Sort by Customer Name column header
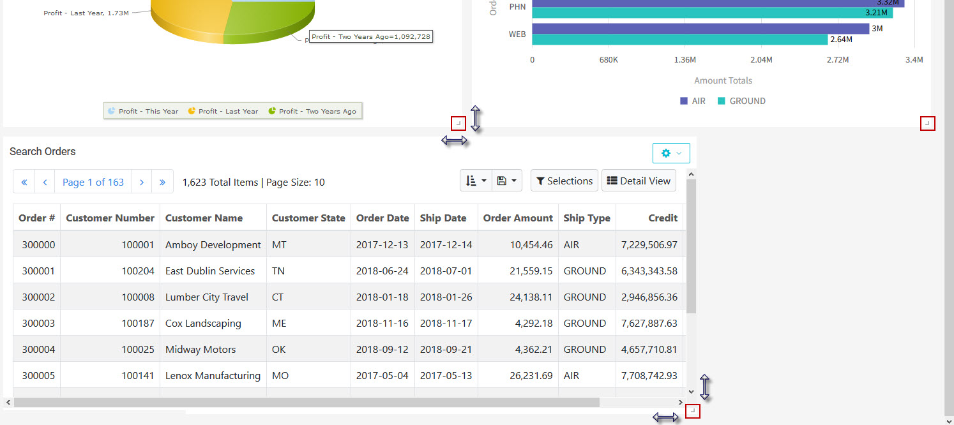The height and width of the screenshot is (425, 954). click(x=204, y=218)
